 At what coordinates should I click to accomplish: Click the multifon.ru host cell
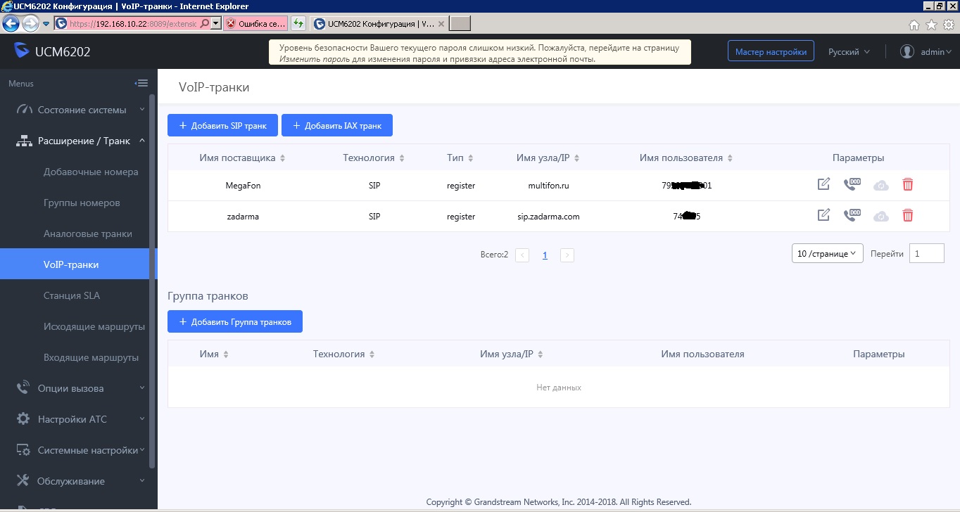click(548, 186)
